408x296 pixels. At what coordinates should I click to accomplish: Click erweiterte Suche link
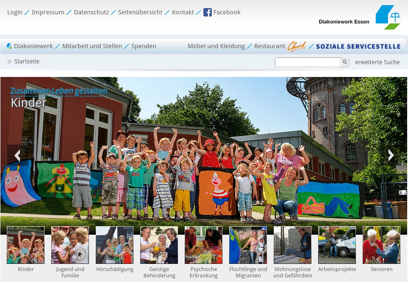pyautogui.click(x=377, y=62)
